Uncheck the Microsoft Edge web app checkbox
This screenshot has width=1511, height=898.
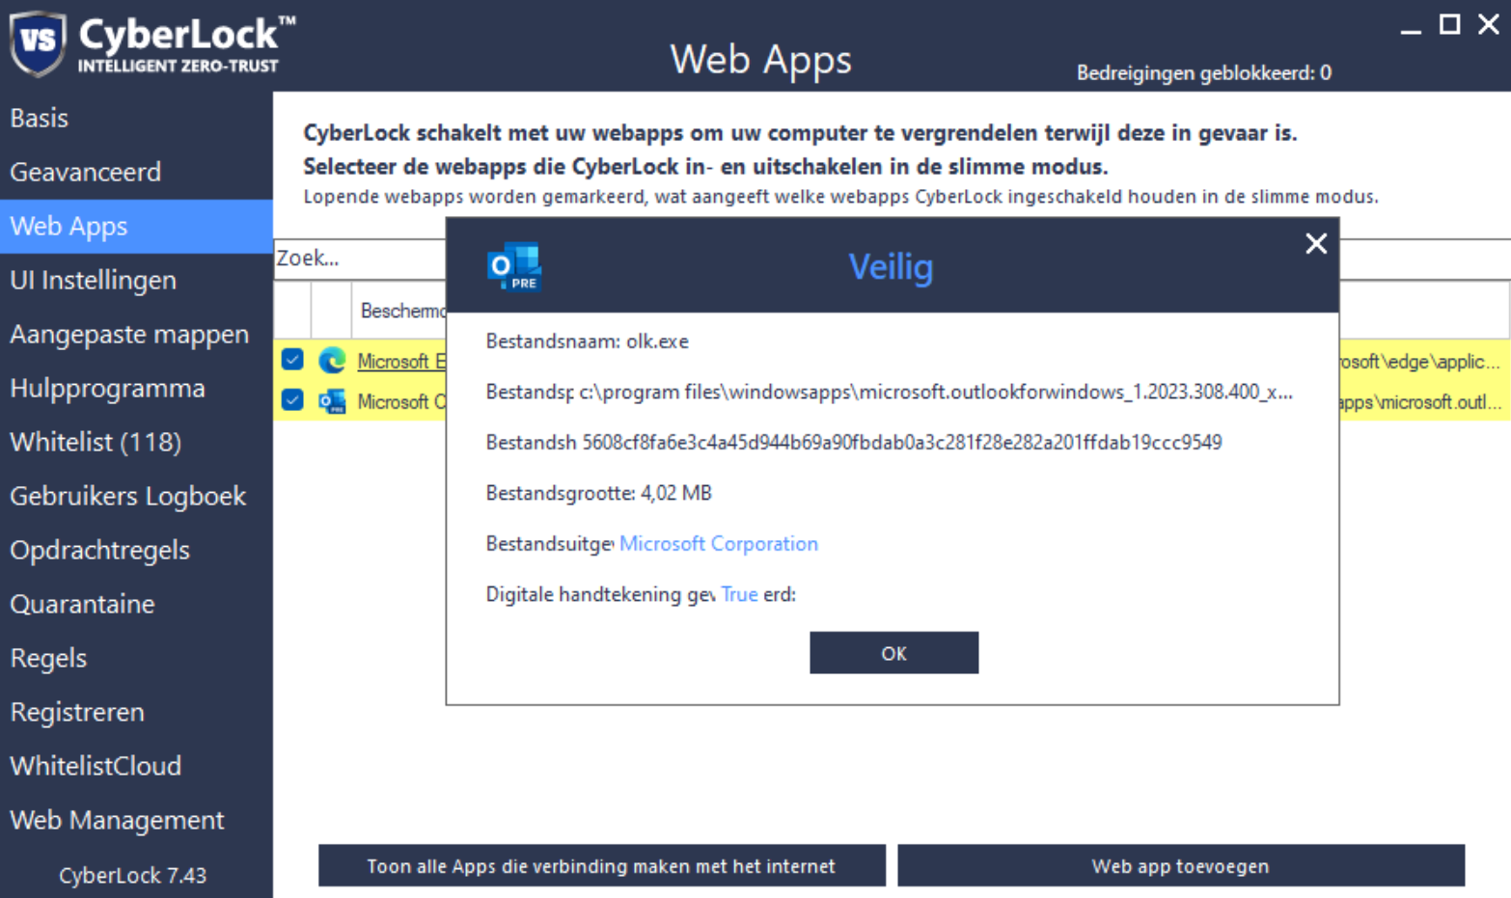pos(292,360)
